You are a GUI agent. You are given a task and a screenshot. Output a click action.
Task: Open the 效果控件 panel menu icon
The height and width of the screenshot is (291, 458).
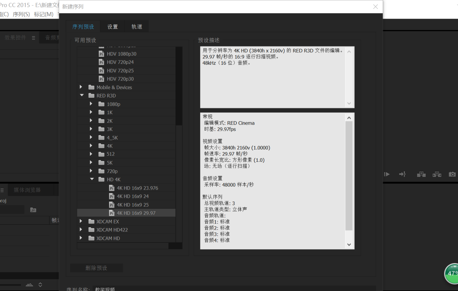(x=34, y=38)
